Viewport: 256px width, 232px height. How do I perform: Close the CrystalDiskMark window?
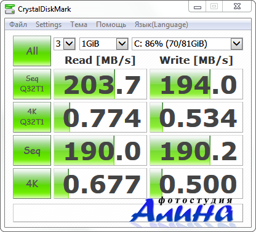(237, 7)
